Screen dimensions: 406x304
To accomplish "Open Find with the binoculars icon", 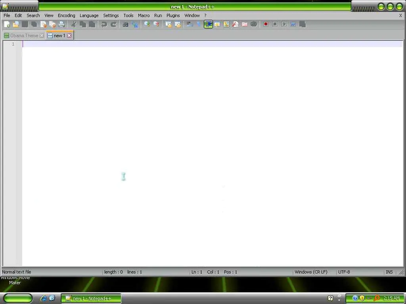I will (126, 24).
